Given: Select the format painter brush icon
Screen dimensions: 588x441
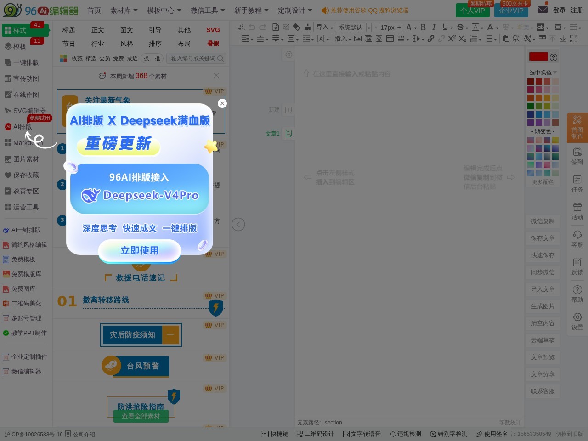Looking at the screenshot, I should pos(307,27).
